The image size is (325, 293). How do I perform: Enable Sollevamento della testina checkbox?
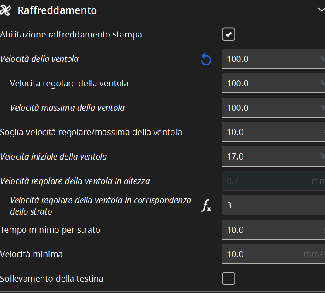pos(229,278)
